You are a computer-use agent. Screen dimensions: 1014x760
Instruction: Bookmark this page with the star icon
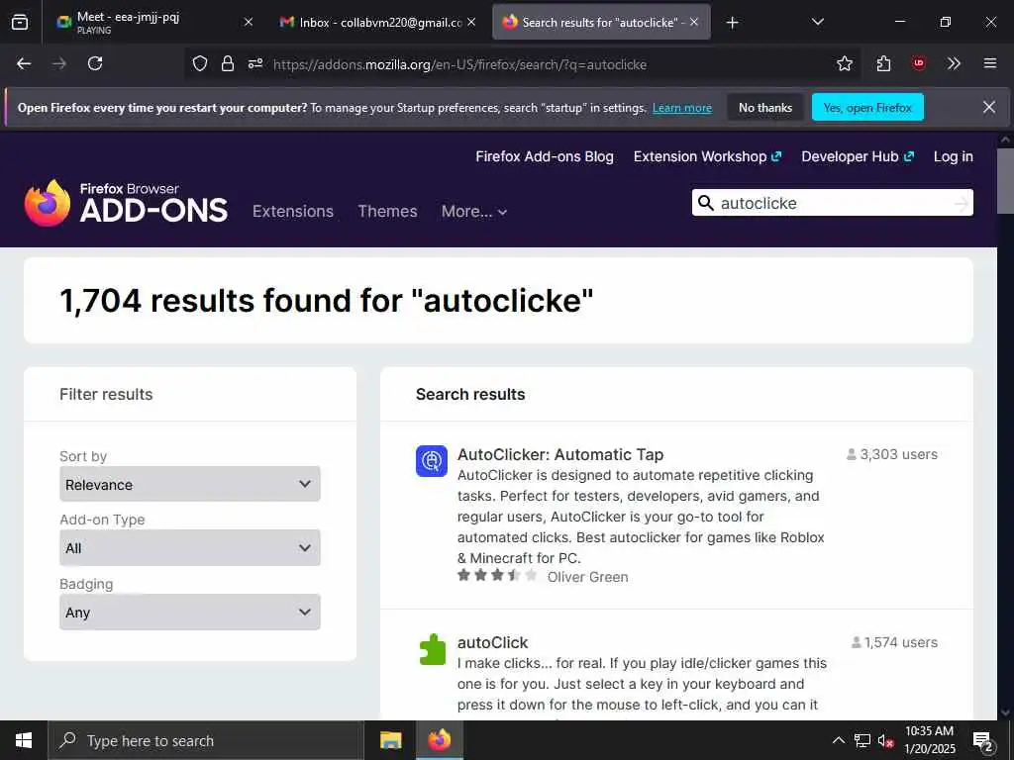pos(844,63)
